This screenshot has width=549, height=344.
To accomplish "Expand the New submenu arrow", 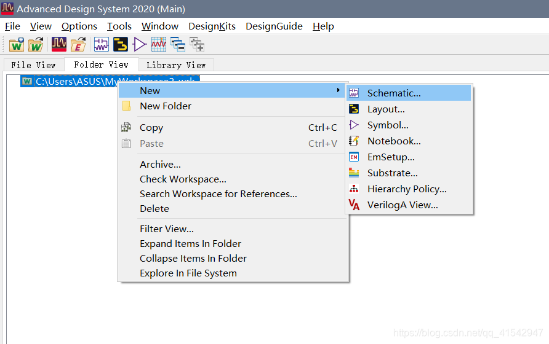I will (339, 90).
